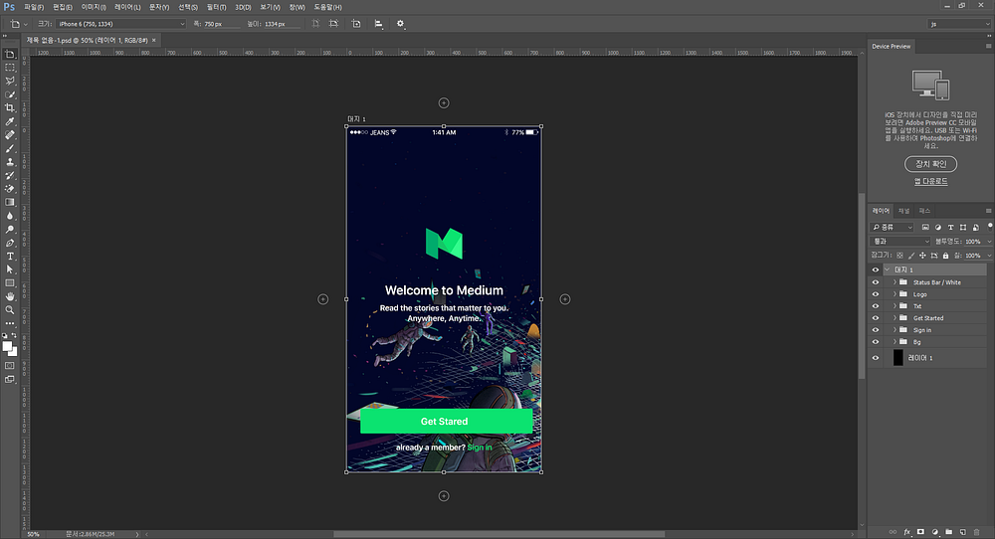The width and height of the screenshot is (995, 539).
Task: Open the iPhone 6 size preset dropdown
Action: tap(120, 24)
